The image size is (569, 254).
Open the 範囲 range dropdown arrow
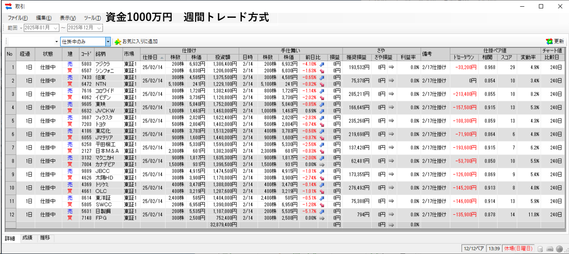pyautogui.click(x=21, y=28)
